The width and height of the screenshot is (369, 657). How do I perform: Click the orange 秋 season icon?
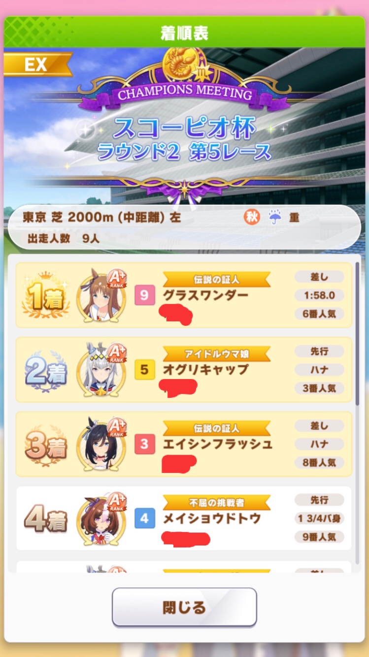[x=252, y=217]
